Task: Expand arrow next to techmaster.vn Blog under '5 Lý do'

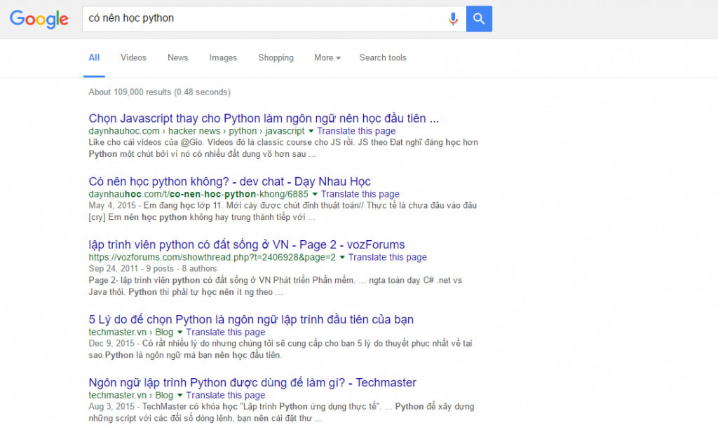Action: 180,332
